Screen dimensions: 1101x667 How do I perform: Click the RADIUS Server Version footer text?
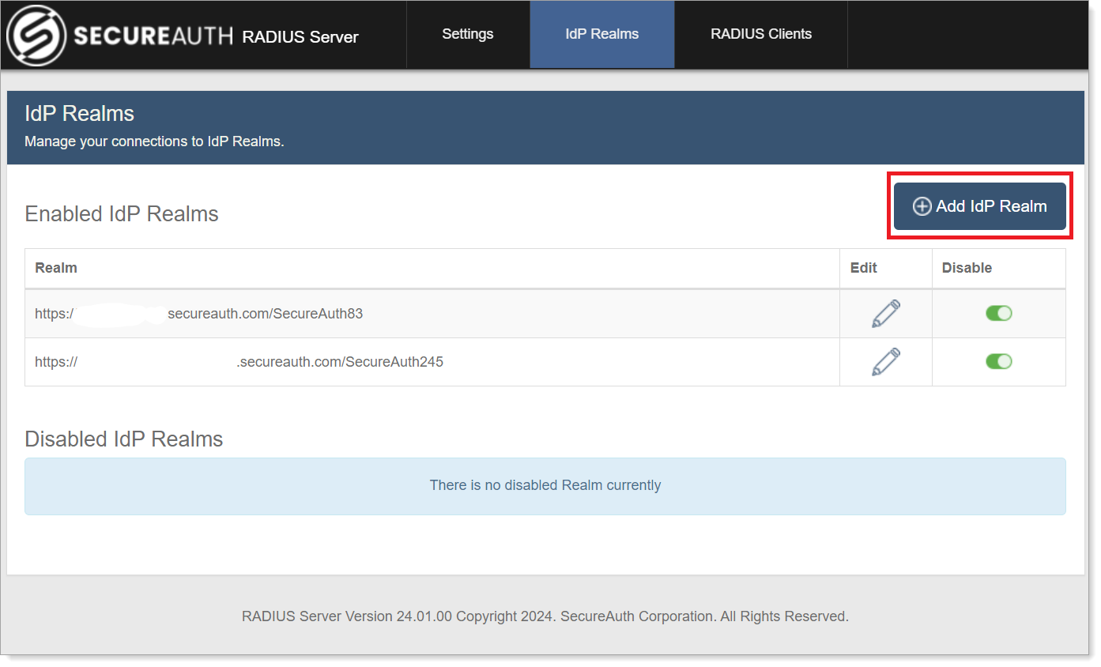(545, 616)
